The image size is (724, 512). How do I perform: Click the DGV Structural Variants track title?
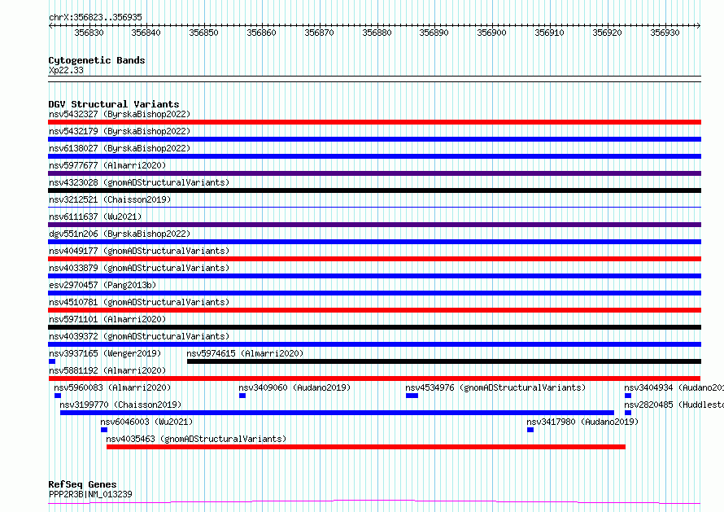(114, 104)
